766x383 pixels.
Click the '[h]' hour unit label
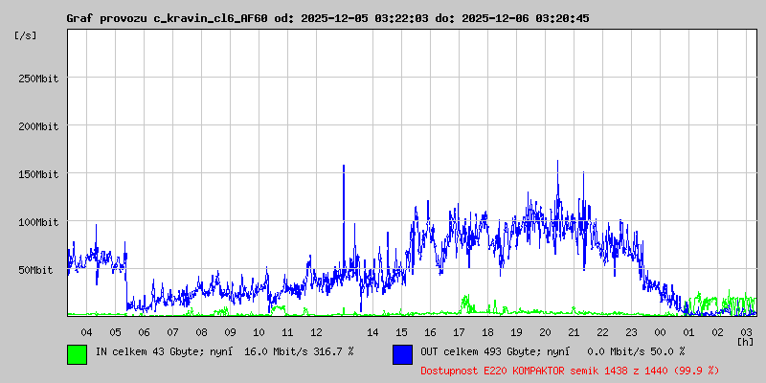click(x=745, y=341)
